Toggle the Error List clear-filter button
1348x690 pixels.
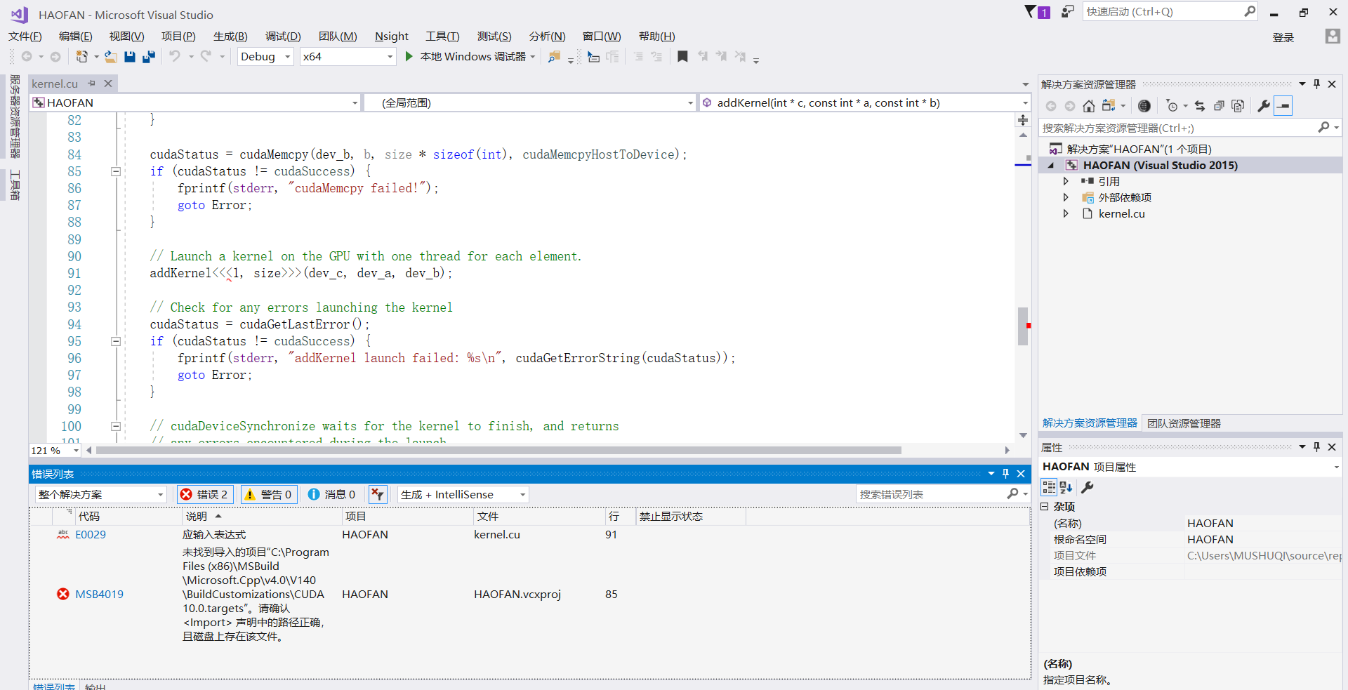pos(378,495)
